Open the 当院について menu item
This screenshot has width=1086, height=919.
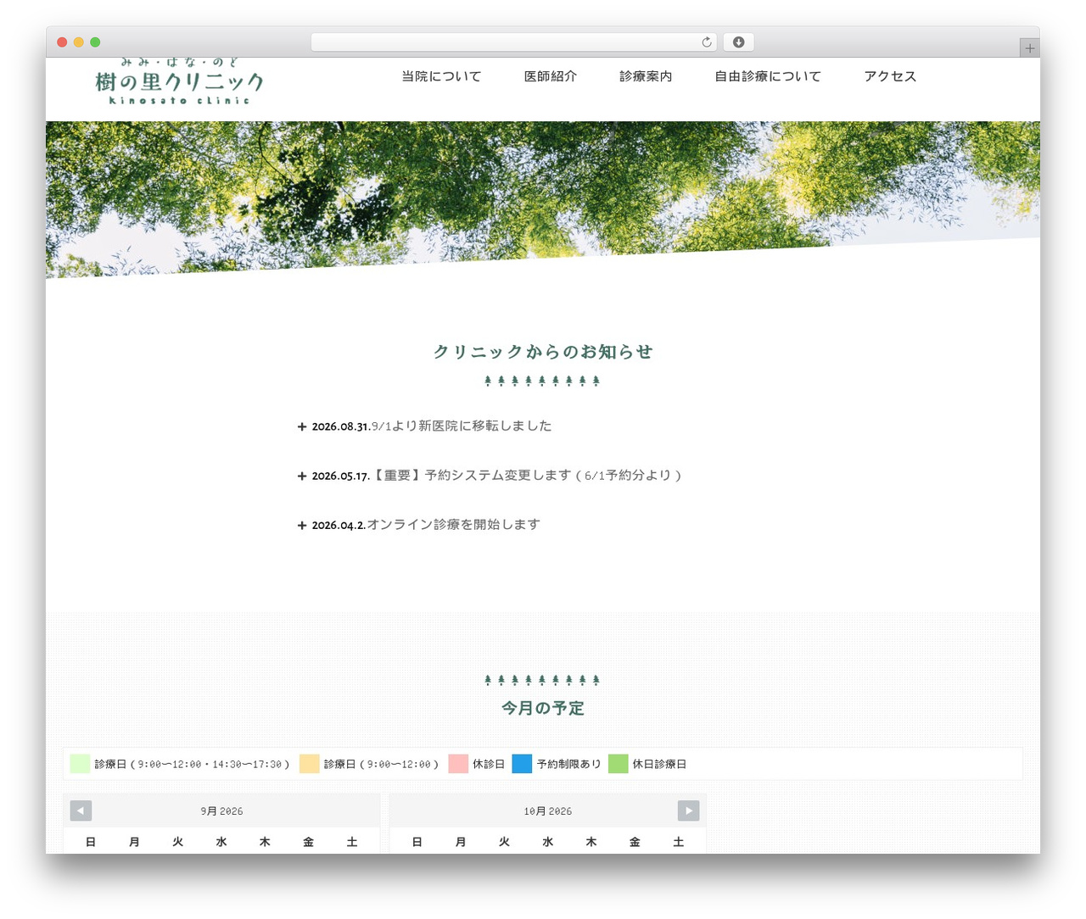pyautogui.click(x=441, y=76)
